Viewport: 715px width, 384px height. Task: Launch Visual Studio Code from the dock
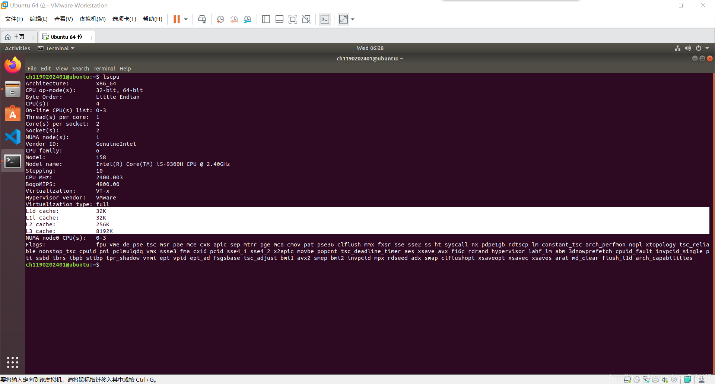(13, 137)
